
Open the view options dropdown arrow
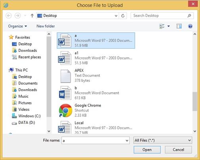[x=169, y=26]
